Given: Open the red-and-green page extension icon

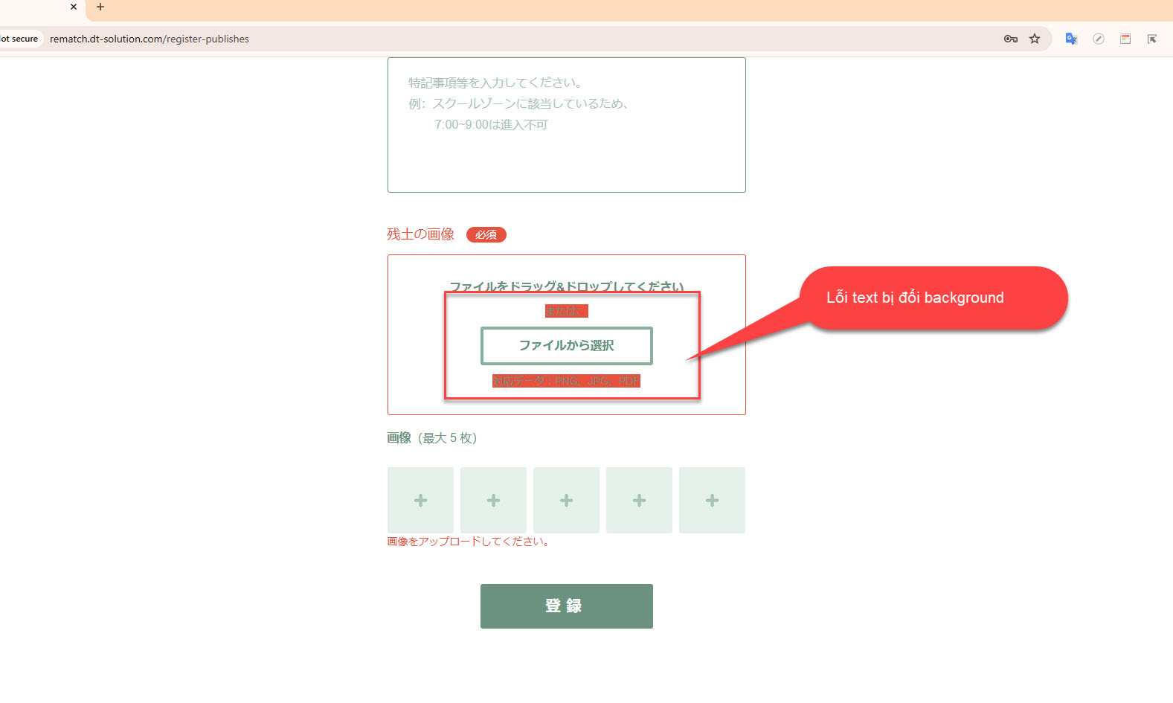Looking at the screenshot, I should 1125,39.
